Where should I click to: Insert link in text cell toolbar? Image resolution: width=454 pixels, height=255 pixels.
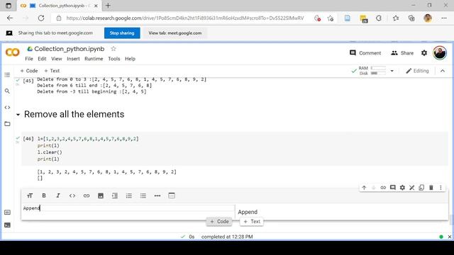click(x=87, y=195)
